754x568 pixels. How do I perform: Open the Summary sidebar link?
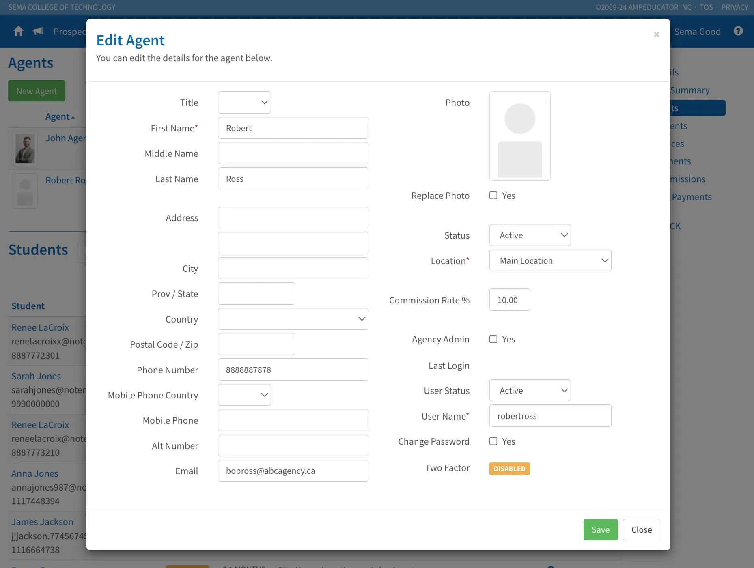[689, 90]
